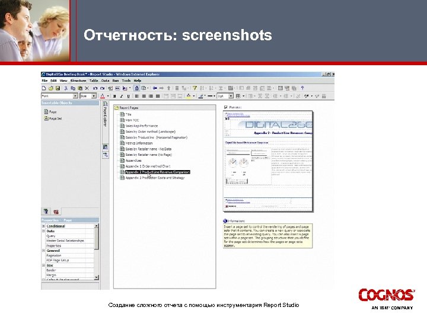The image size is (427, 320).
Task: Open the Structure menu
Action: pyautogui.click(x=78, y=81)
